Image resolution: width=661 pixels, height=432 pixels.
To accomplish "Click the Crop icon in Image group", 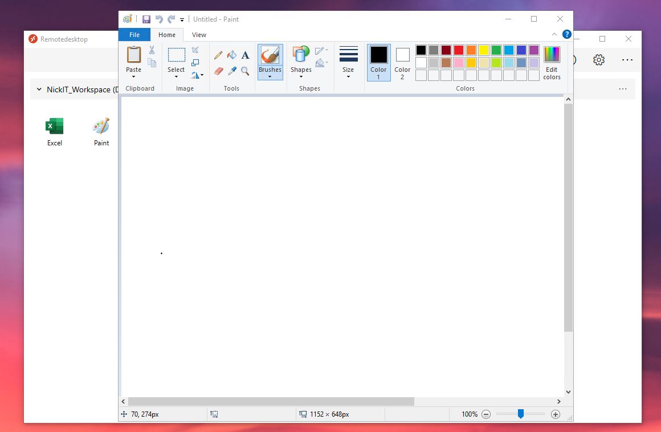I will tap(195, 50).
